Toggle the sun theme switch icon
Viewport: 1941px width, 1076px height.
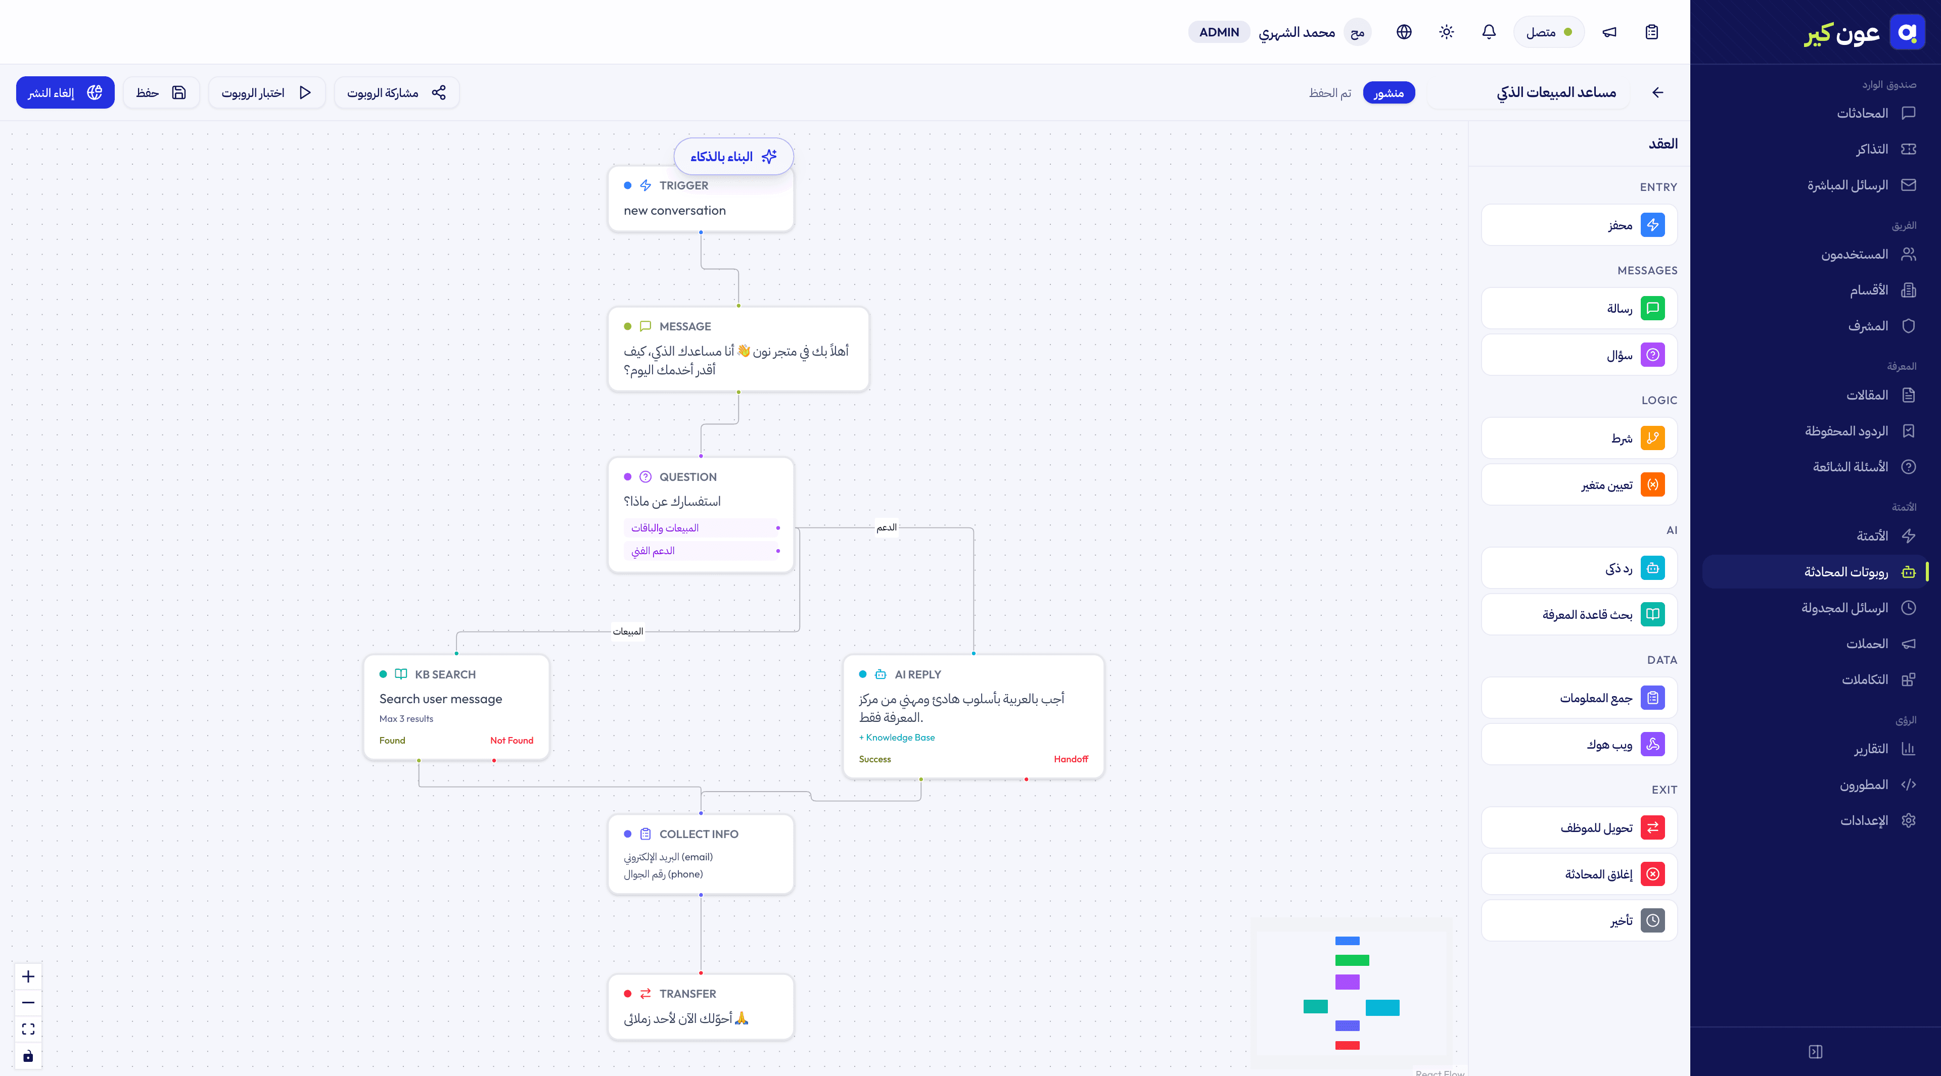(x=1446, y=32)
